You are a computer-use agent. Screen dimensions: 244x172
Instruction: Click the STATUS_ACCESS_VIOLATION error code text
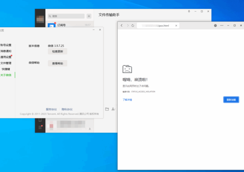click(x=143, y=92)
